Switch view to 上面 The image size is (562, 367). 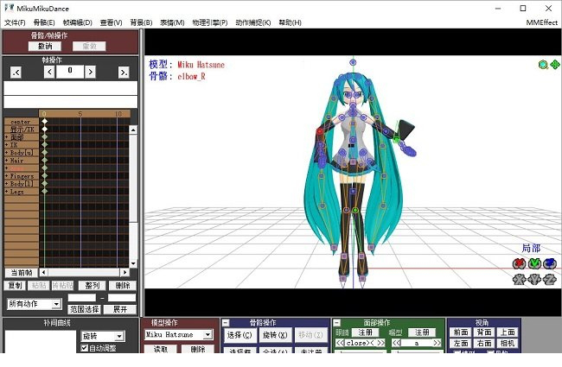[508, 332]
